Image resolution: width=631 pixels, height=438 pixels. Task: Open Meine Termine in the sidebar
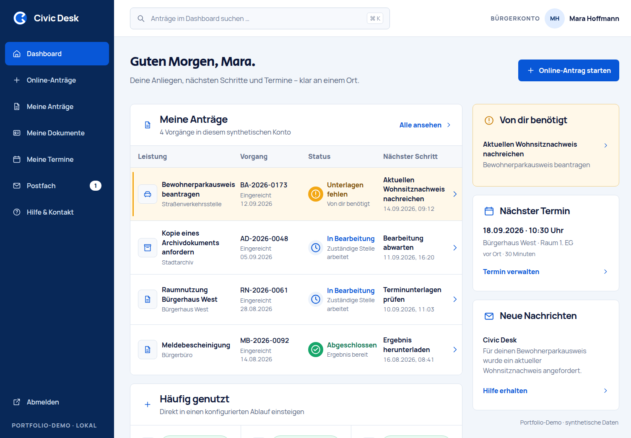[57, 159]
